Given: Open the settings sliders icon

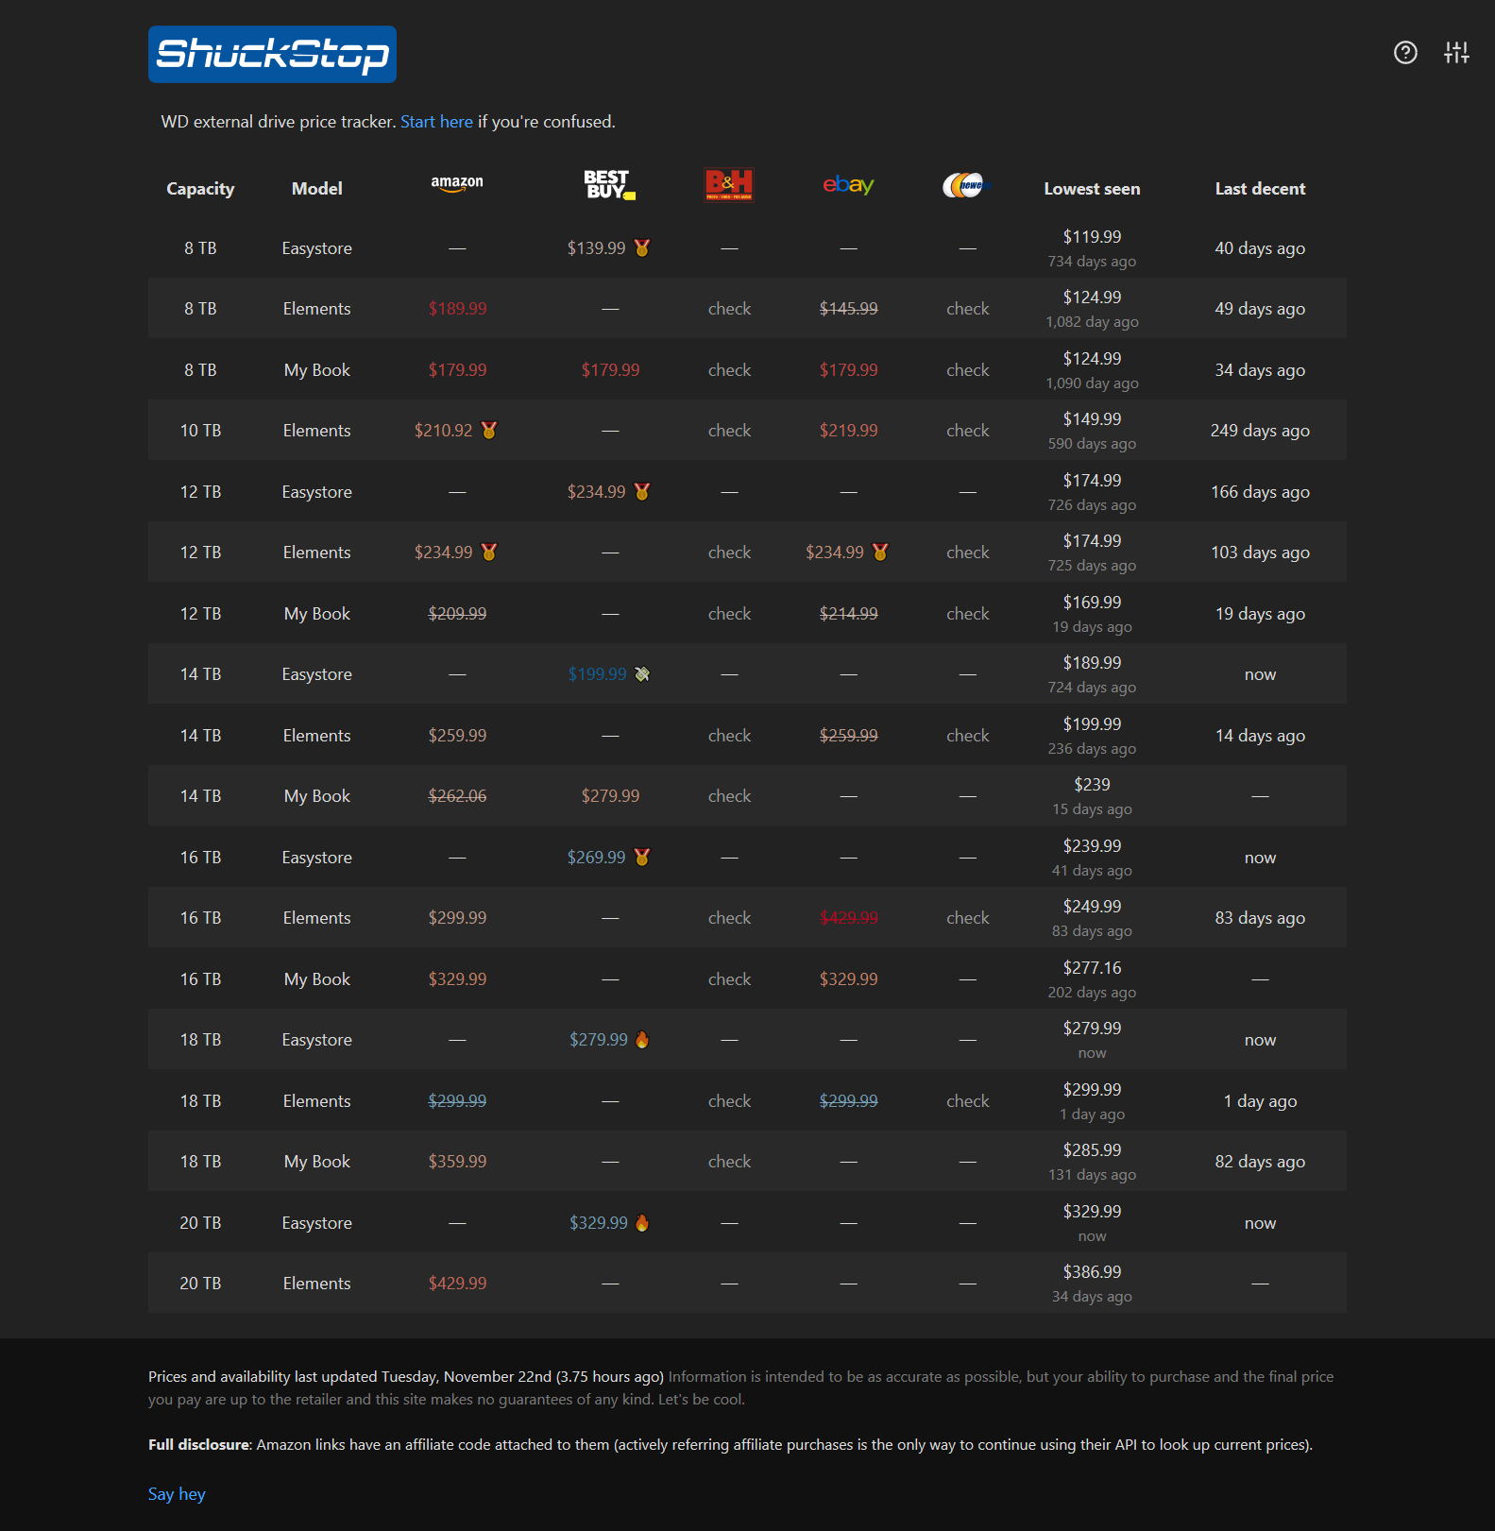Looking at the screenshot, I should point(1456,53).
